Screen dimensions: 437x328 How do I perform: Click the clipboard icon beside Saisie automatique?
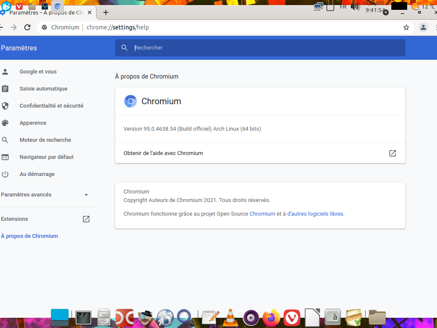(x=5, y=89)
